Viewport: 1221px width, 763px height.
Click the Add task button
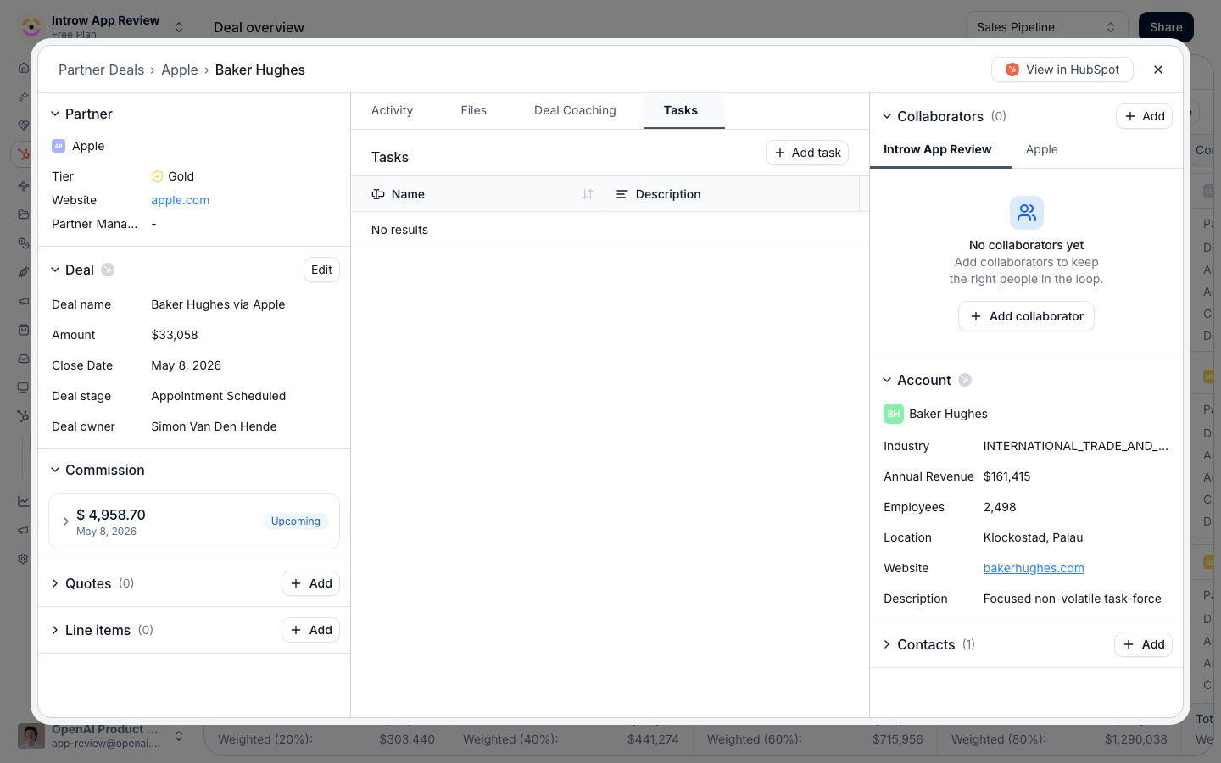[807, 153]
